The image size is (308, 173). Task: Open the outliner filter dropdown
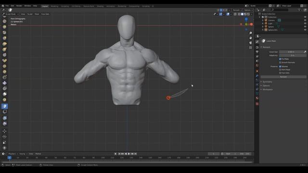pos(300,10)
